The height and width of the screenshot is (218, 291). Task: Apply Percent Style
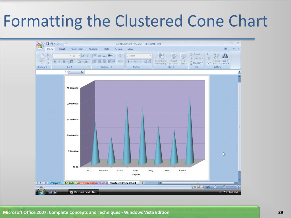[135, 62]
